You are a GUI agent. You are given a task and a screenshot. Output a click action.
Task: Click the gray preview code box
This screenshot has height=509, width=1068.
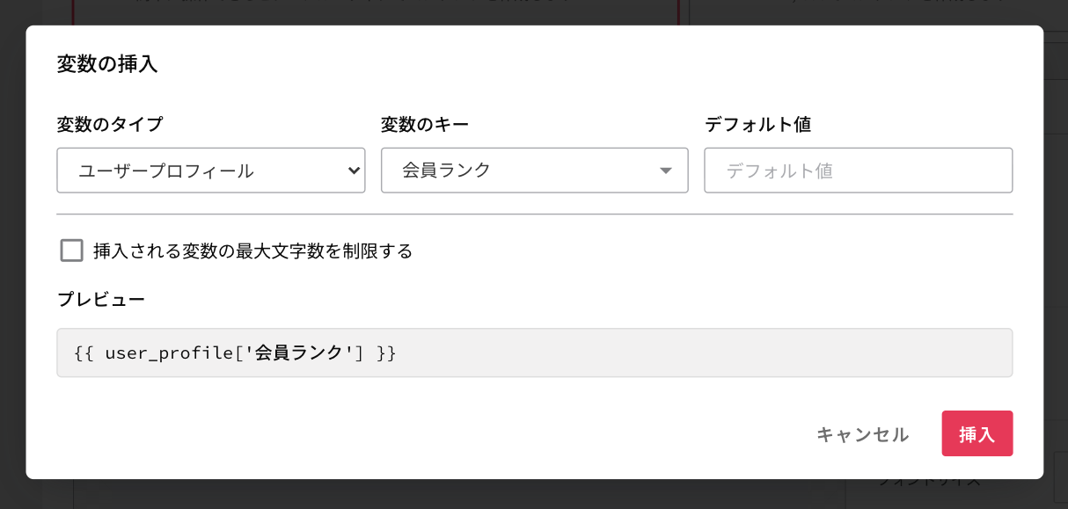click(535, 353)
